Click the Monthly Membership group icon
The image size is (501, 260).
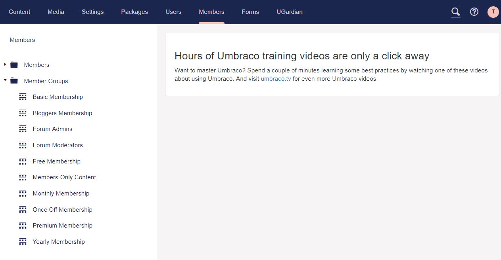point(23,194)
